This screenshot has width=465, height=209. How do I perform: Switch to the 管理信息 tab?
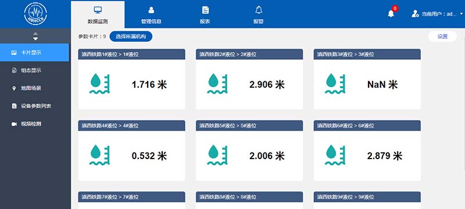point(151,14)
